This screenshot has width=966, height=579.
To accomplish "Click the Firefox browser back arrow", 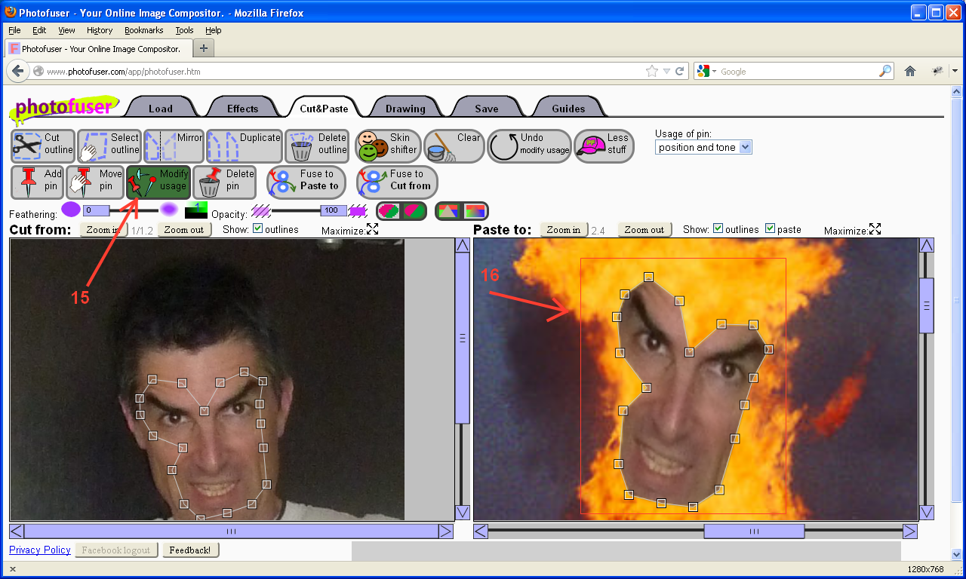I will pyautogui.click(x=18, y=71).
